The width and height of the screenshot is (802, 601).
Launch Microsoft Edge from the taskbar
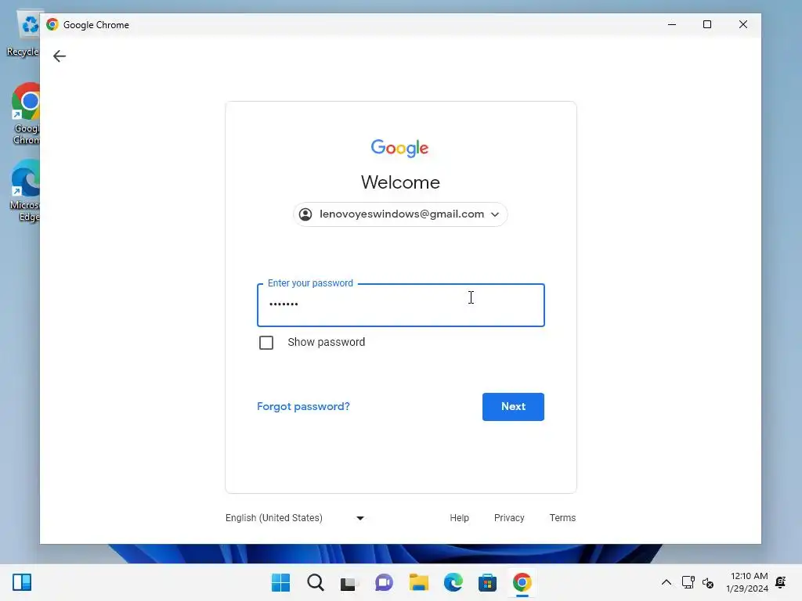pyautogui.click(x=453, y=582)
